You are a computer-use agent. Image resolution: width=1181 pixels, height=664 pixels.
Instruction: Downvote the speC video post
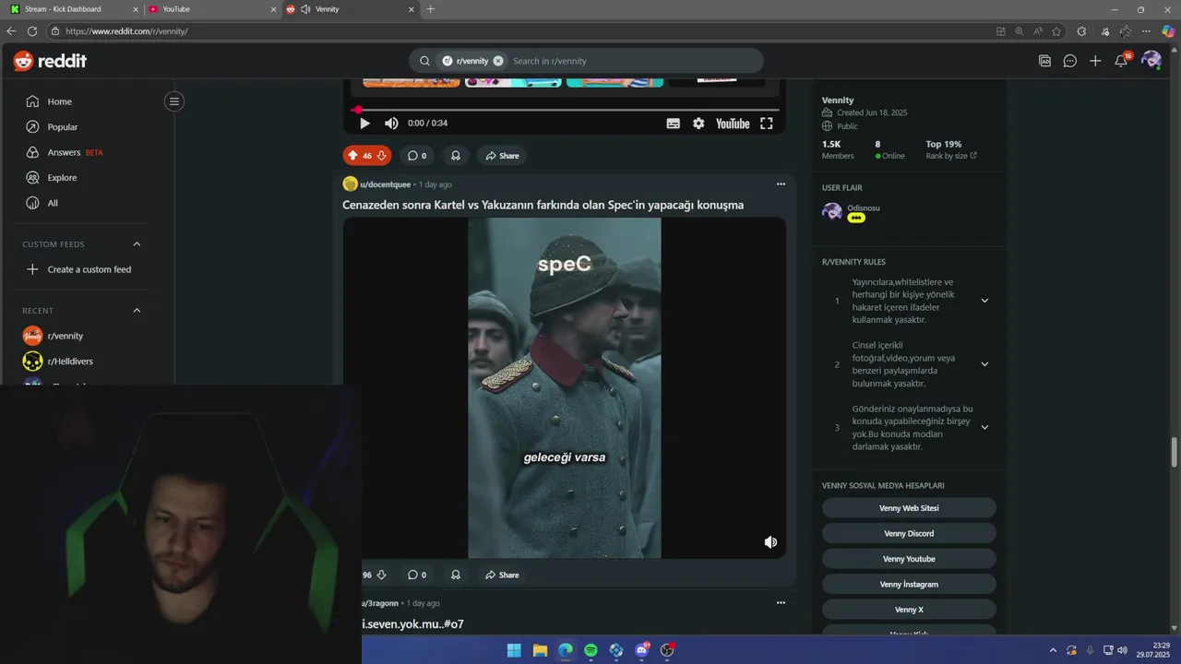click(x=381, y=575)
